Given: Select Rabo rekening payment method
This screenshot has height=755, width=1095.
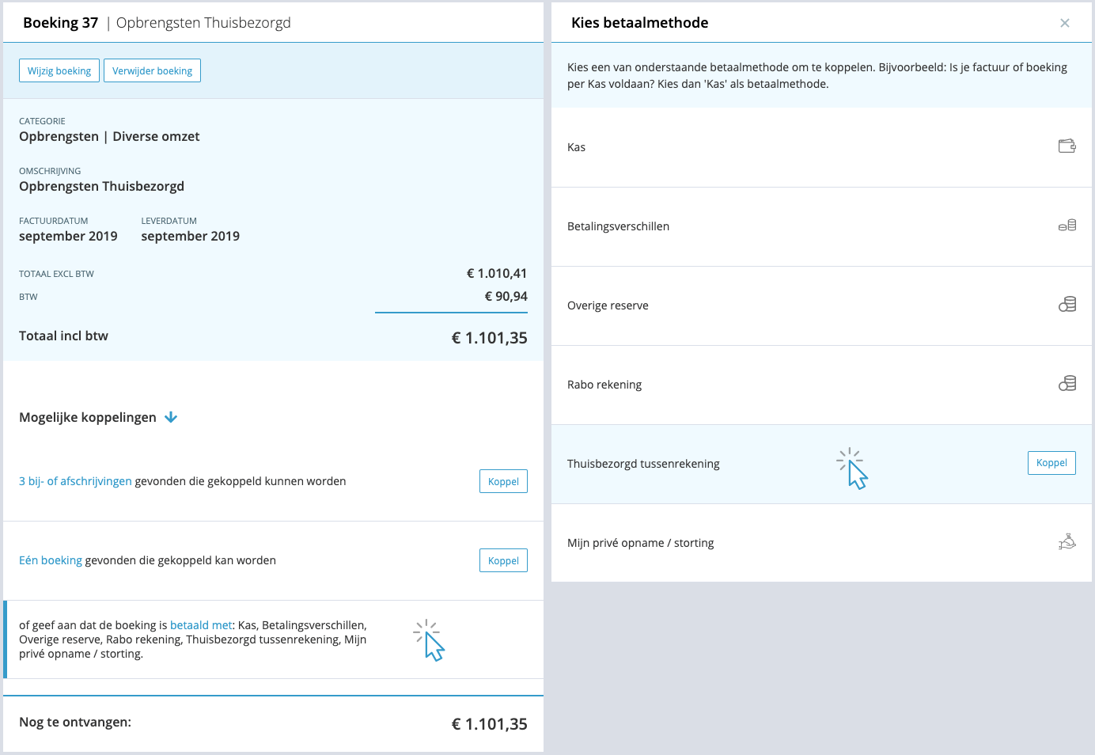Looking at the screenshot, I should point(821,385).
